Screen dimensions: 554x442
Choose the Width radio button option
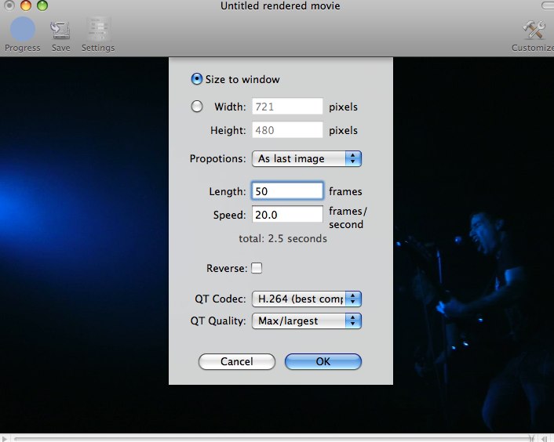pos(196,107)
